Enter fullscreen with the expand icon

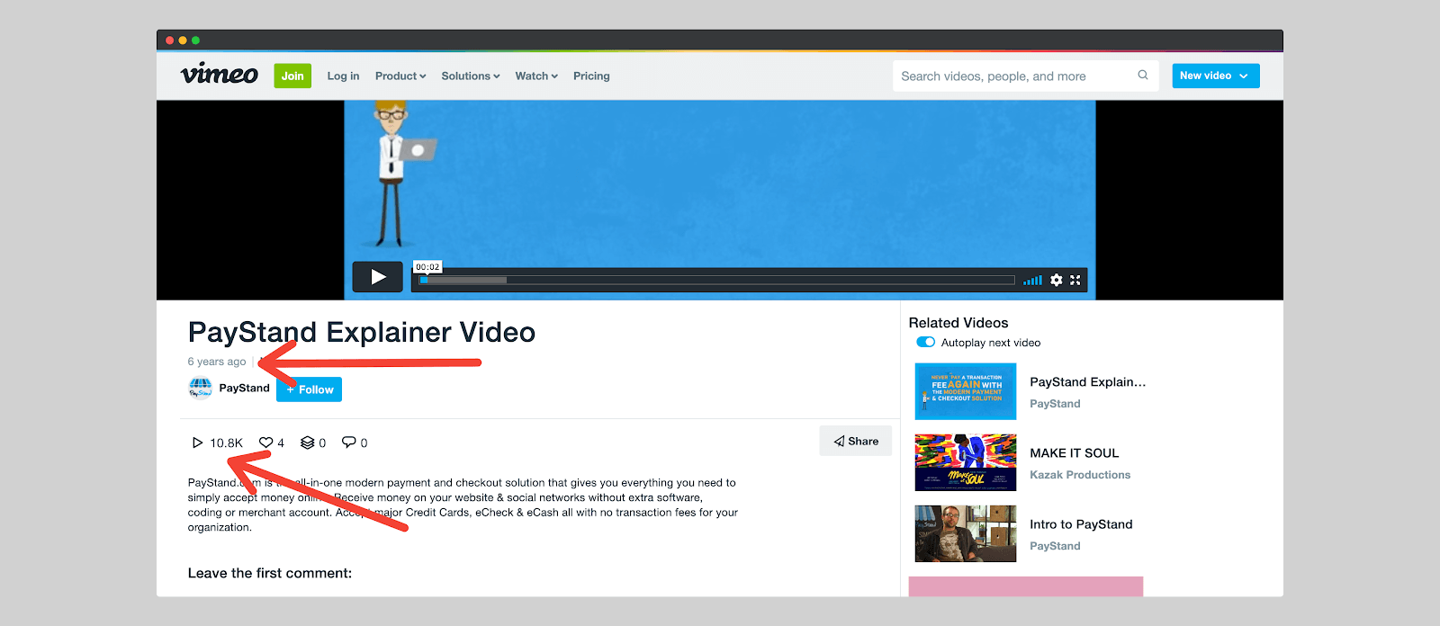tap(1075, 281)
